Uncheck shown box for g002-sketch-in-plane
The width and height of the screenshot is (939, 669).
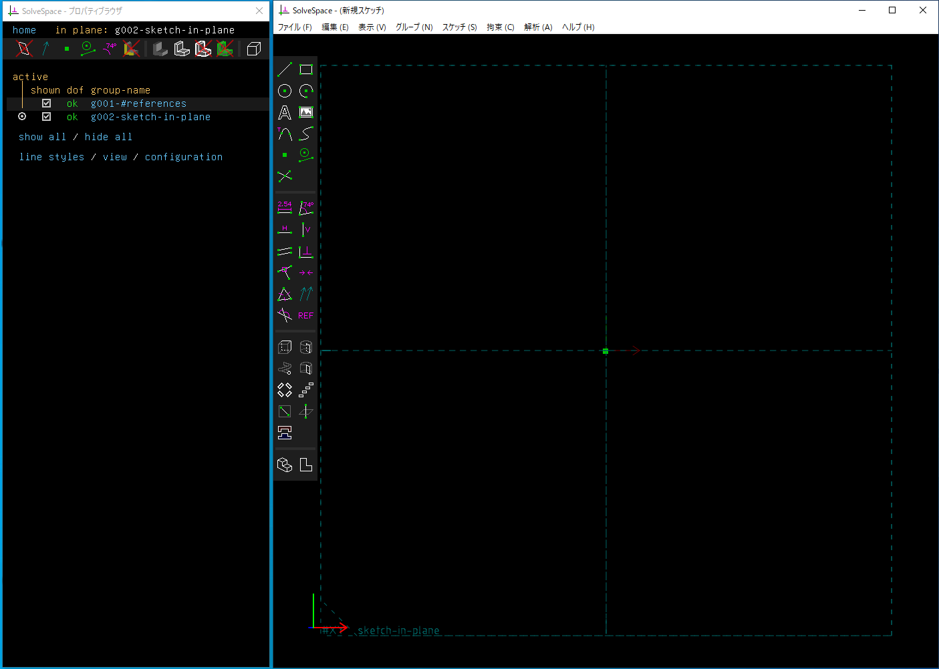click(46, 117)
